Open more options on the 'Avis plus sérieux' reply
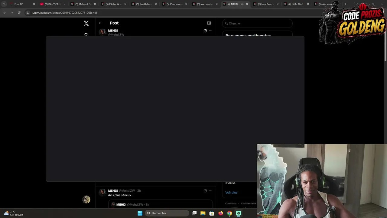387x218 pixels. coord(211,191)
